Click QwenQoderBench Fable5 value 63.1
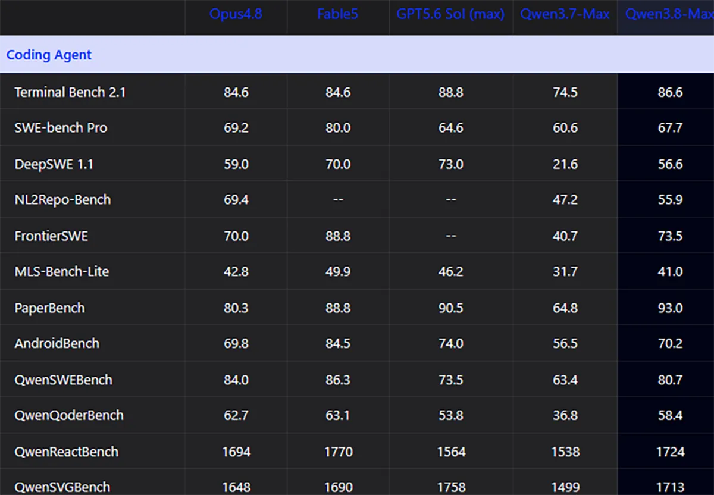 pyautogui.click(x=338, y=415)
